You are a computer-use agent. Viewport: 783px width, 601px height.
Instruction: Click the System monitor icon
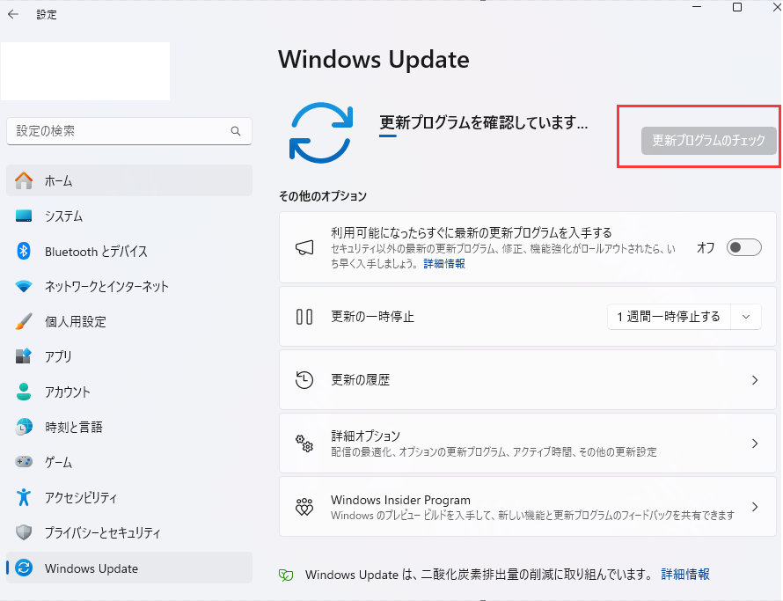(x=24, y=216)
